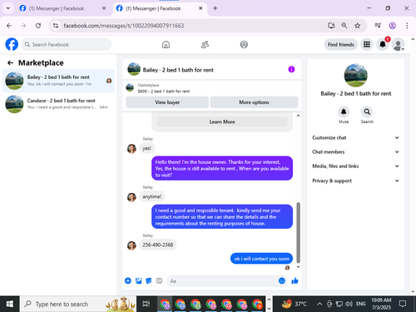Go back using the Marketplace back arrow
The height and width of the screenshot is (312, 416).
(10, 63)
